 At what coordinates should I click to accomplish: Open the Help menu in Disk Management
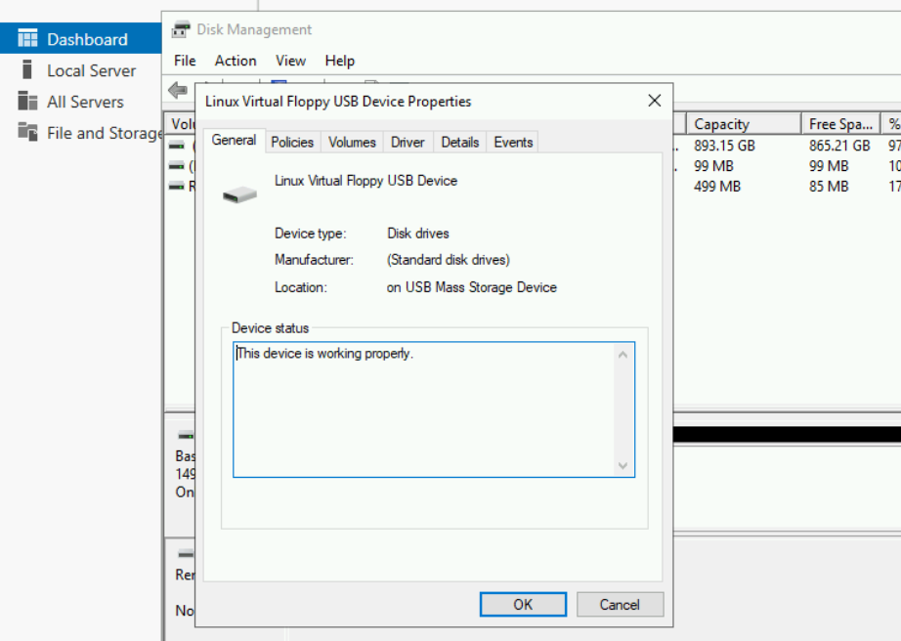(340, 61)
